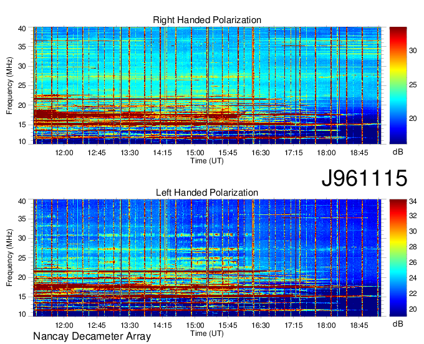Click the 14:15 time tick under the lower plot
This screenshot has height=344, width=424.
tap(162, 325)
